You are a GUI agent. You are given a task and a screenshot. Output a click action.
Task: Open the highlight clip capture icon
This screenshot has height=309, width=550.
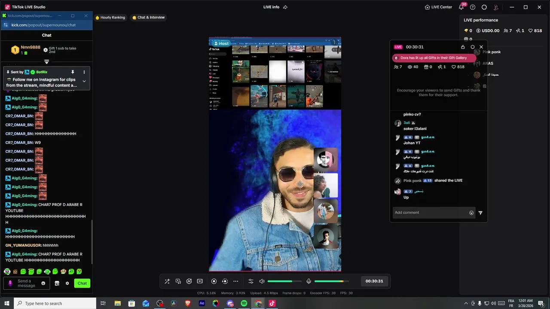tap(200, 281)
